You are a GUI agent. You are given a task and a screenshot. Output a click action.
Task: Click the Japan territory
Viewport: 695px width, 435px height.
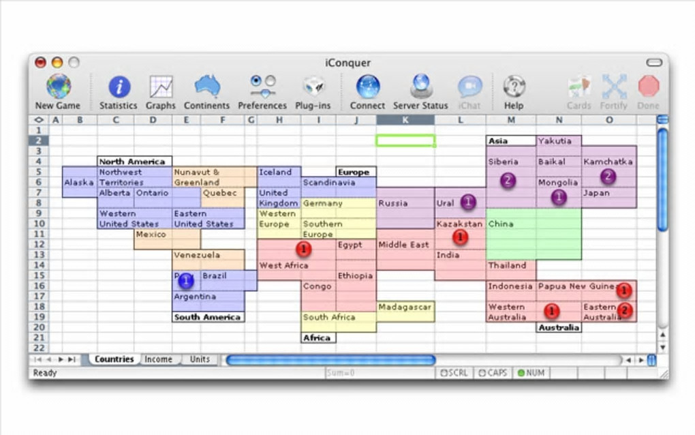click(x=609, y=198)
